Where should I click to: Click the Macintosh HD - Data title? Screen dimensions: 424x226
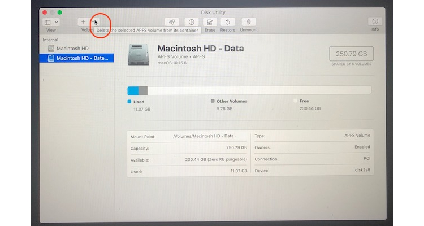pos(201,49)
